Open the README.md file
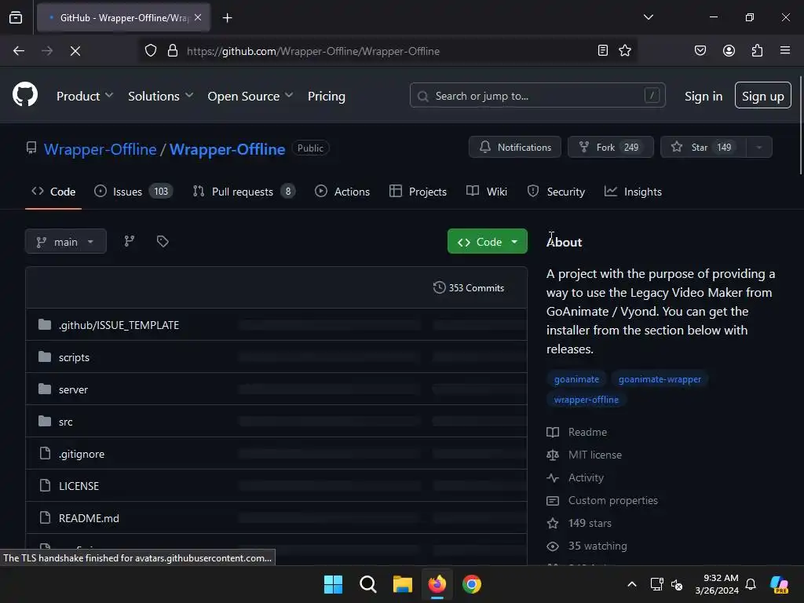Image resolution: width=804 pixels, height=603 pixels. click(x=89, y=518)
